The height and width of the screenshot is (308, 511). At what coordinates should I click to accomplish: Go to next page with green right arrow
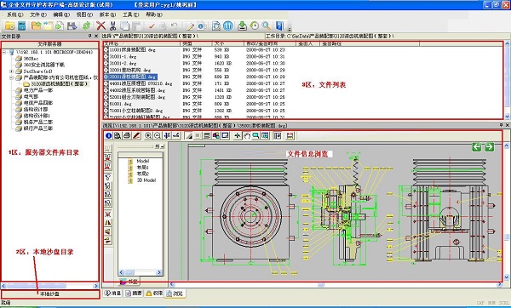[x=489, y=147]
